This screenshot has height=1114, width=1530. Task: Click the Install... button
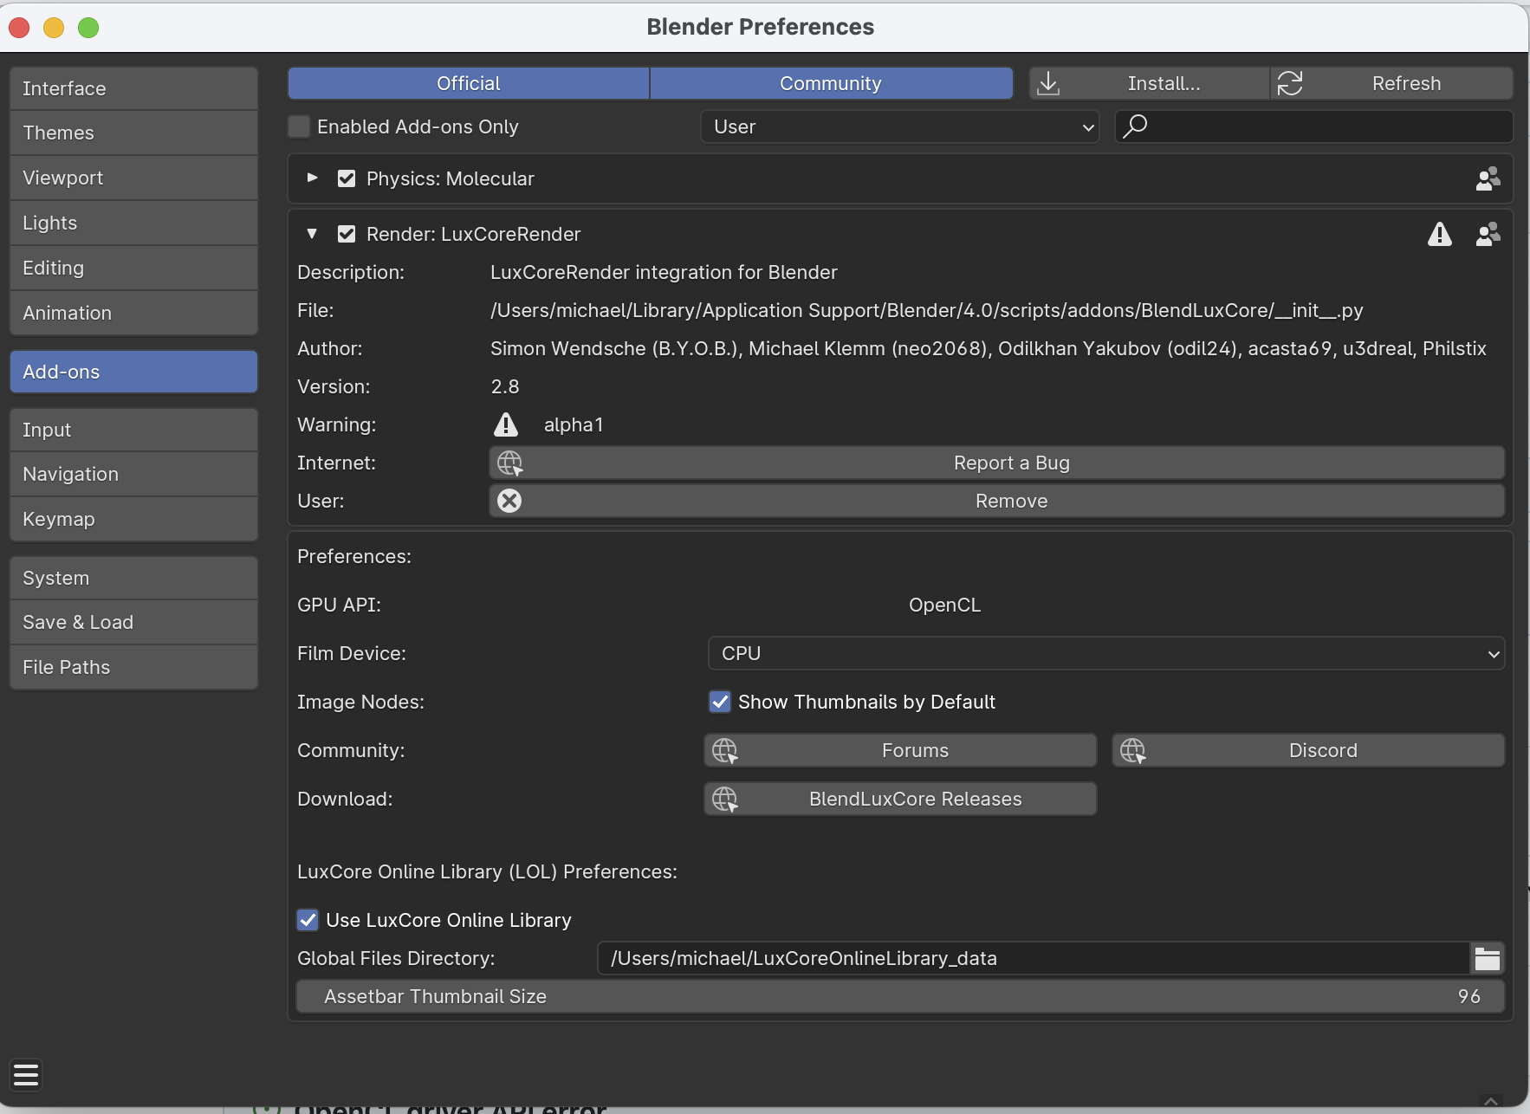(1150, 83)
